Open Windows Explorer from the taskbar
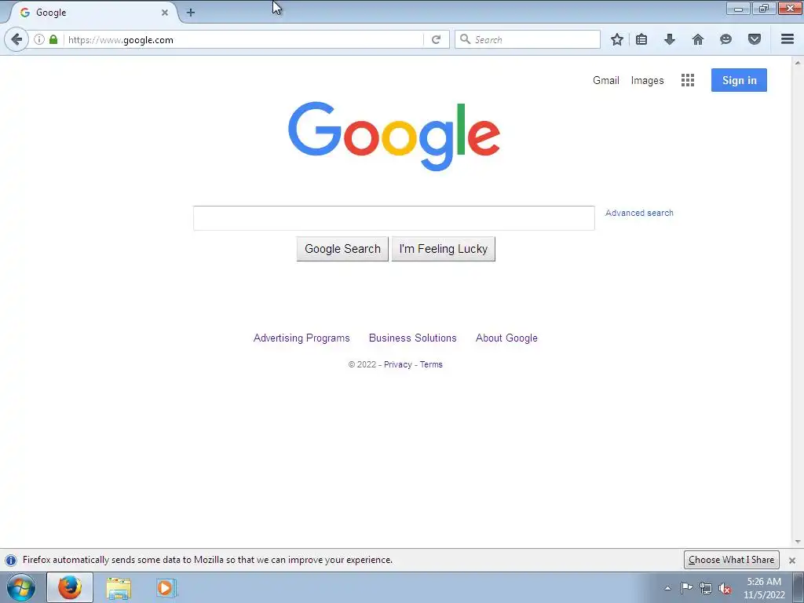This screenshot has width=804, height=603. tap(119, 588)
